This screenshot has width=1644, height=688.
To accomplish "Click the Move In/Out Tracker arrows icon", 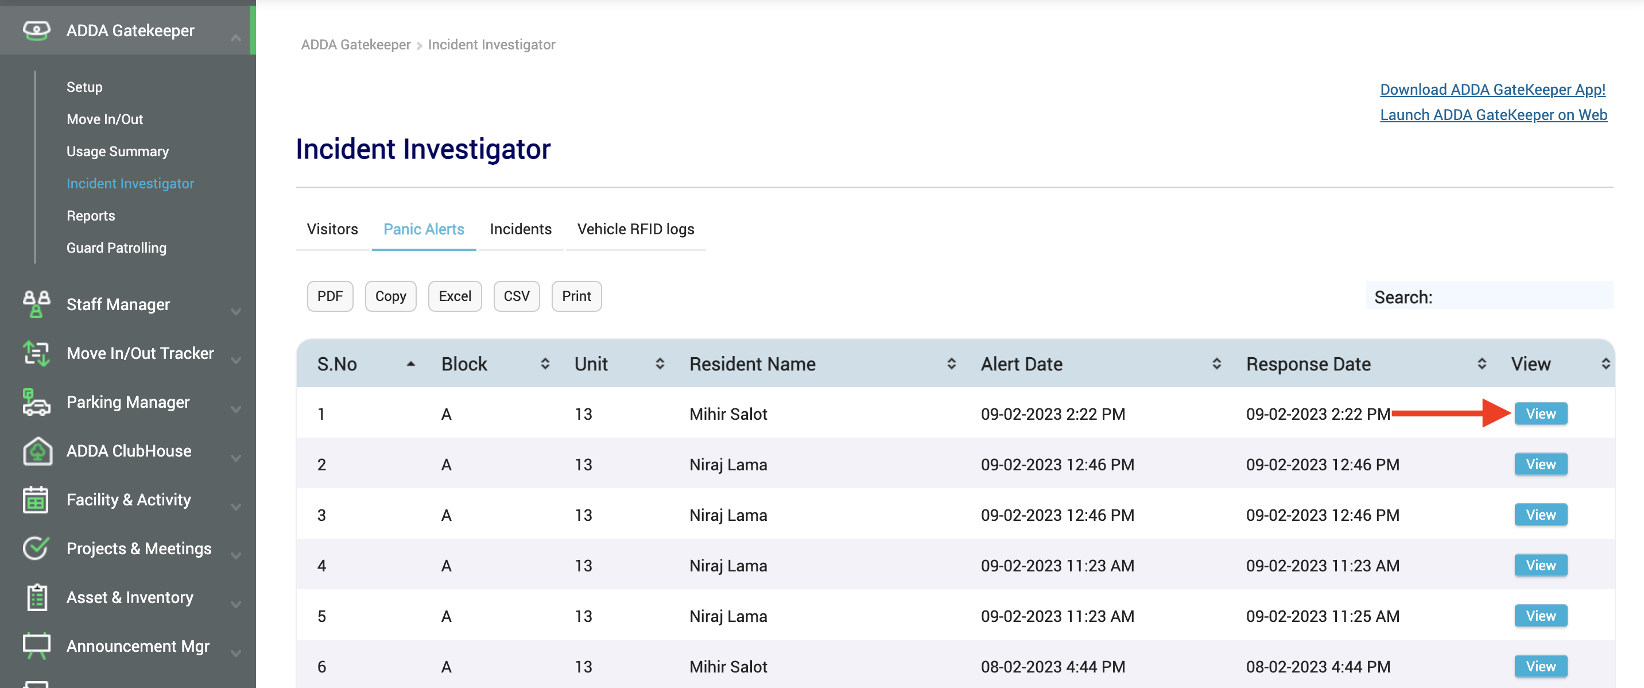I will 36,353.
